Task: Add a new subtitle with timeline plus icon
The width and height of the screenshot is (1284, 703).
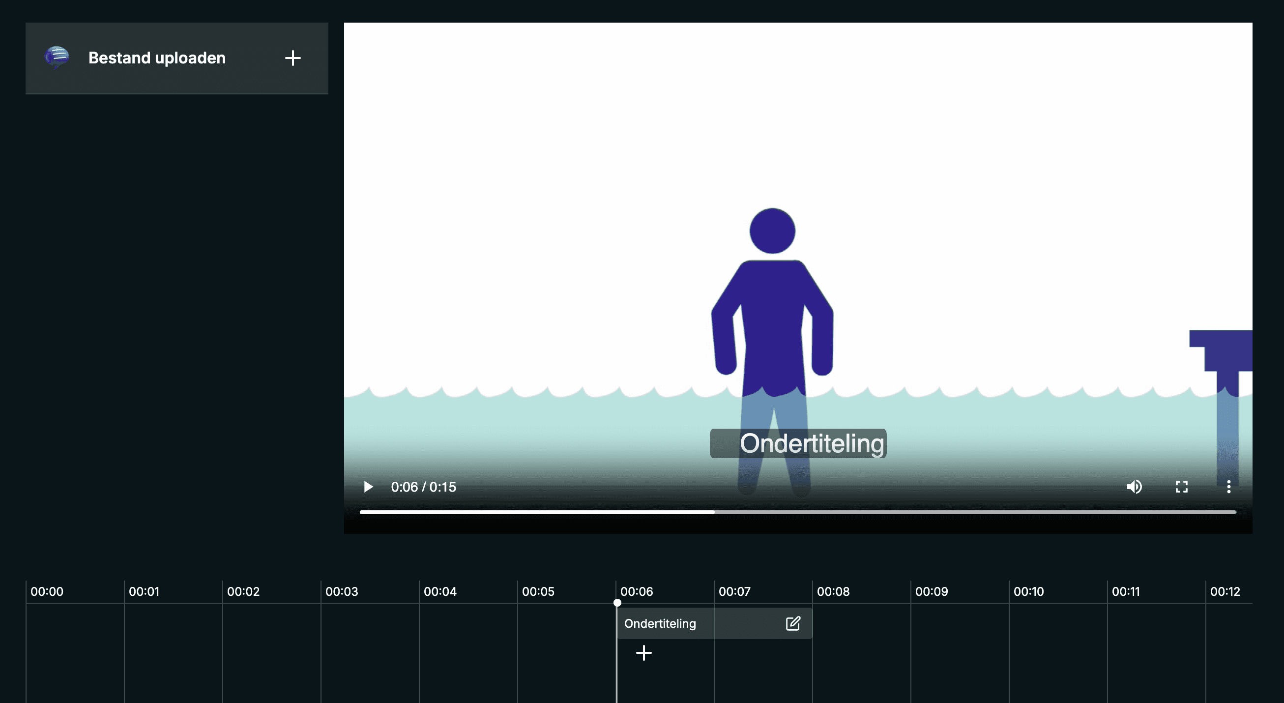Action: click(643, 653)
